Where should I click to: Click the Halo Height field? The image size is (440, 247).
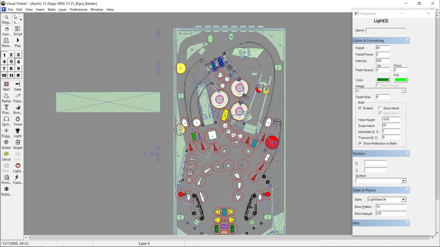coord(391,120)
